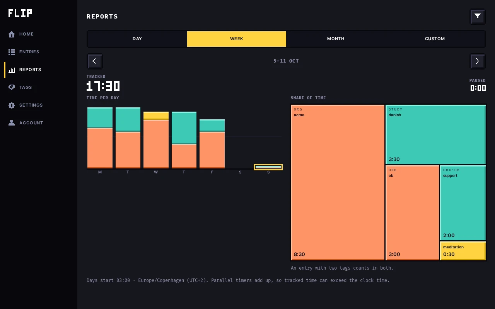Click Wednesday's yellow meditation bar segment
This screenshot has width=495, height=309.
tap(156, 115)
